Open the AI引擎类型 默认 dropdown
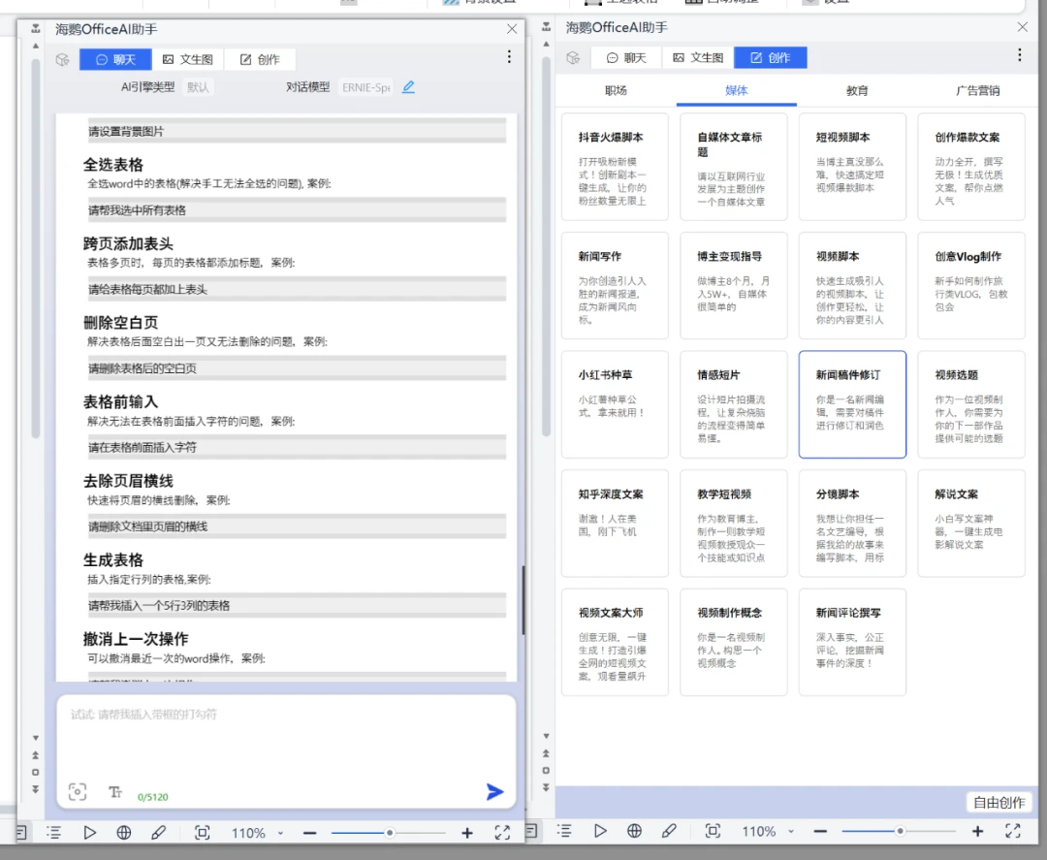Image resolution: width=1047 pixels, height=860 pixels. coord(199,87)
